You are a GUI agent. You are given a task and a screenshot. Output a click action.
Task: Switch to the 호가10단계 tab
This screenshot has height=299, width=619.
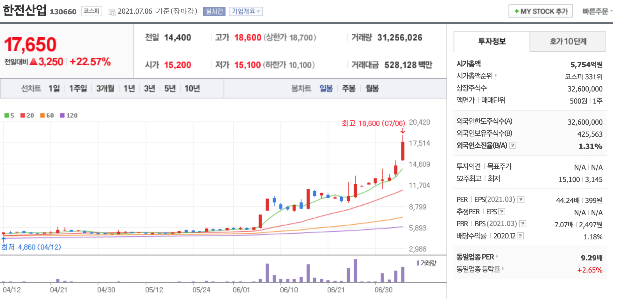pyautogui.click(x=568, y=41)
